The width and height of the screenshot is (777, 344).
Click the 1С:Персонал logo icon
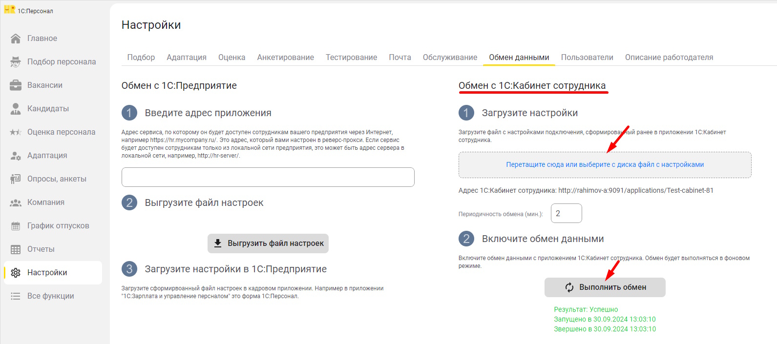pyautogui.click(x=10, y=10)
